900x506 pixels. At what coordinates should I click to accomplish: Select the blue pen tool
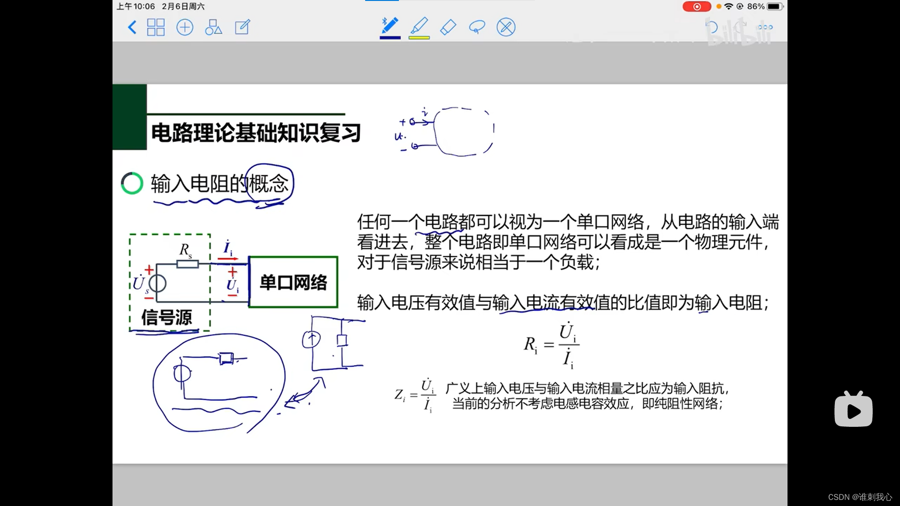(390, 25)
